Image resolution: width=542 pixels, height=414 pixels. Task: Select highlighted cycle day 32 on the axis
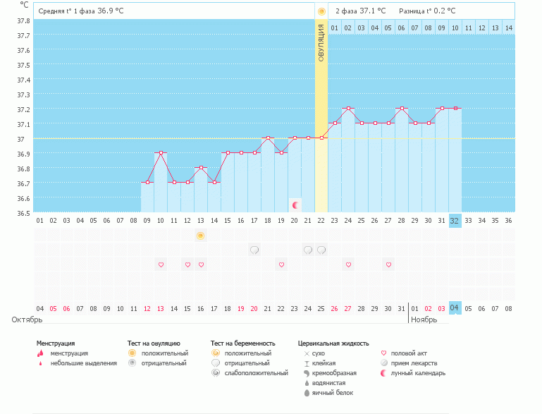[x=455, y=220]
